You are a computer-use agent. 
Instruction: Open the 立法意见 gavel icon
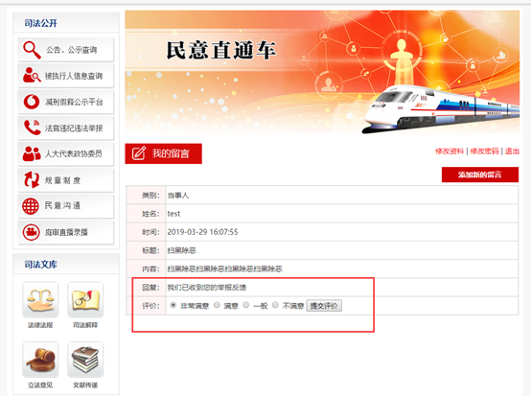[x=40, y=360]
